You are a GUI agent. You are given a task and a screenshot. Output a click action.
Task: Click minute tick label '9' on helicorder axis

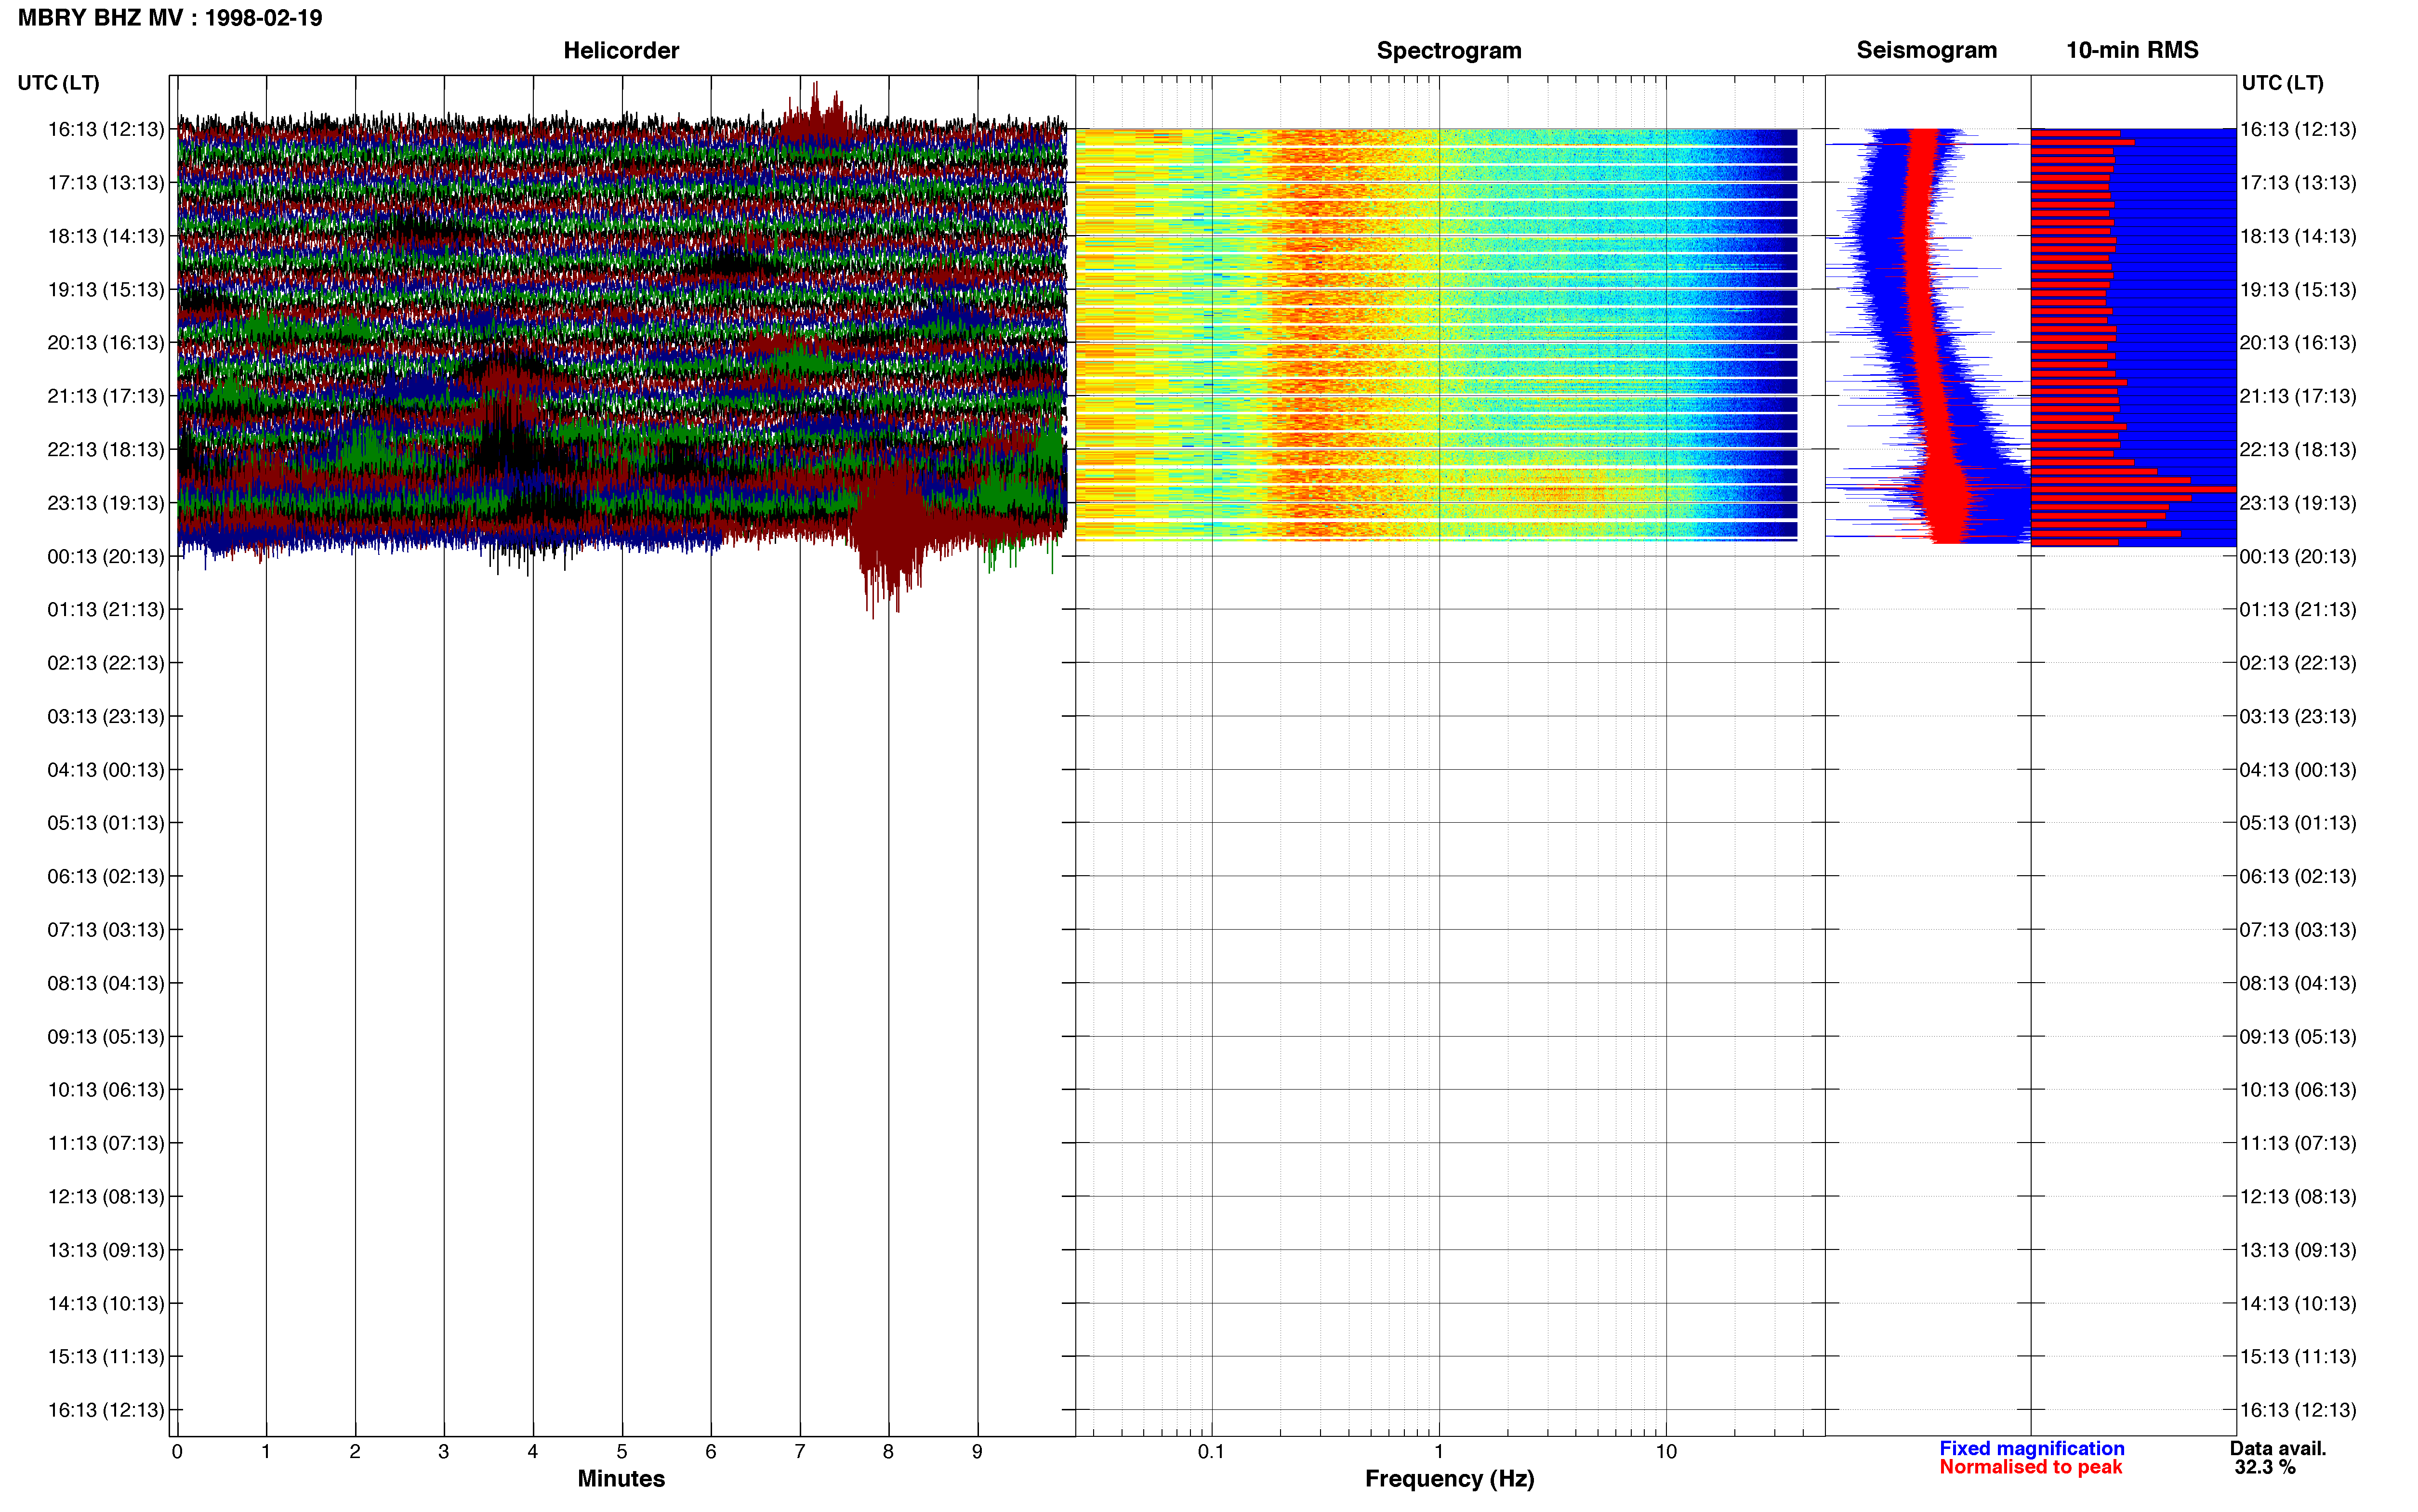pyautogui.click(x=977, y=1452)
